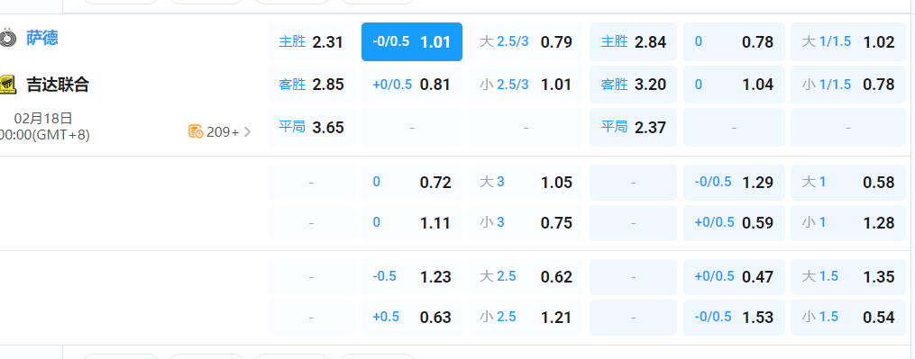Pick 大 1 at 0.58
915x359 pixels.
point(848,183)
